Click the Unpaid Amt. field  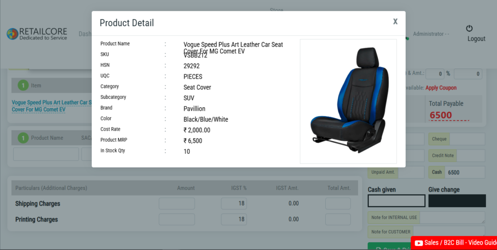(411, 172)
